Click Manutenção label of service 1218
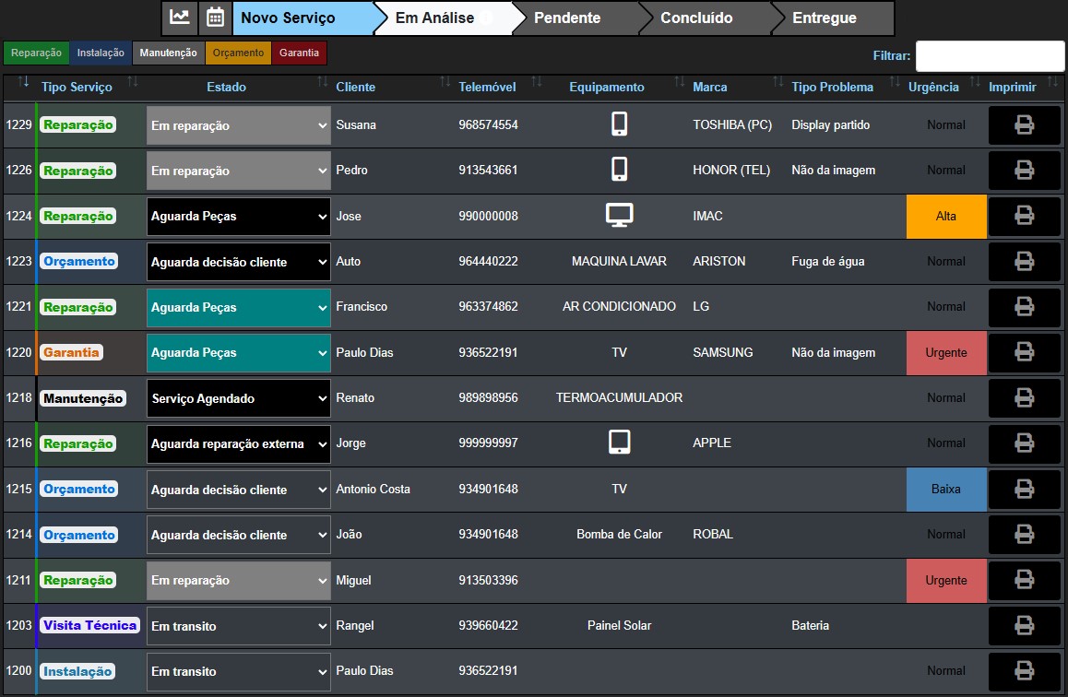 (83, 398)
